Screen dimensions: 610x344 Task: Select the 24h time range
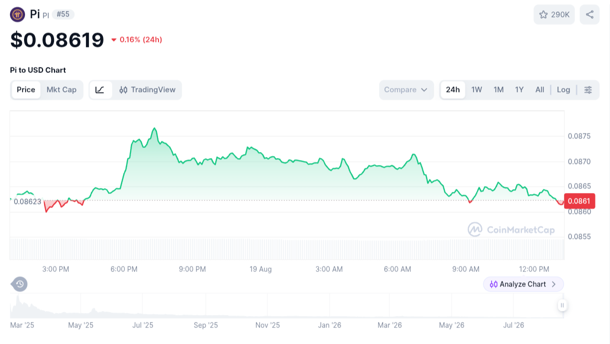(x=453, y=90)
